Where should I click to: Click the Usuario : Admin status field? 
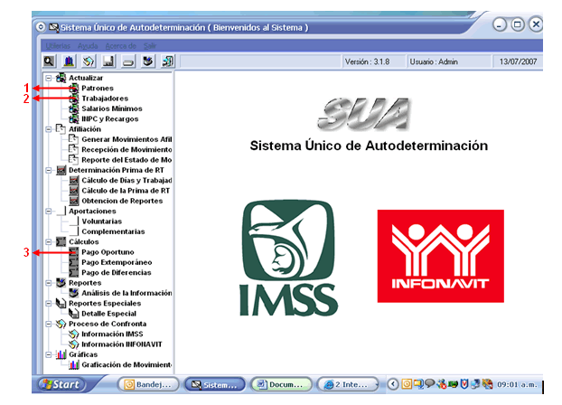click(x=448, y=61)
